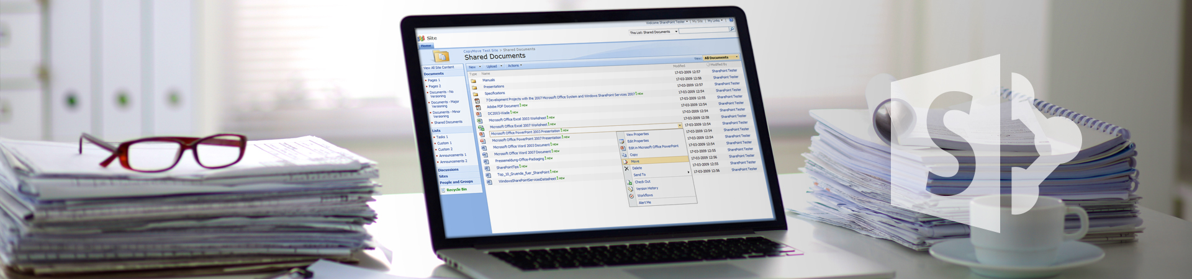Click the Check Out icon in context menu
The height and width of the screenshot is (279, 1192).
[630, 182]
